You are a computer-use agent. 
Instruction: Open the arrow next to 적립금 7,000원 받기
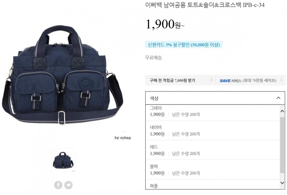(x=212, y=80)
